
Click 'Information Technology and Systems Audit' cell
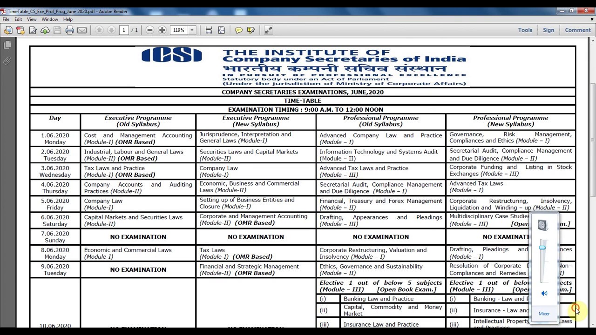[380, 155]
